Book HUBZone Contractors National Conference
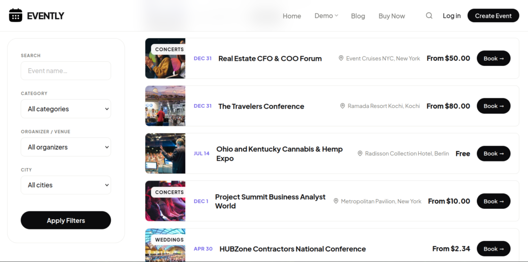Image resolution: width=528 pixels, height=262 pixels. coord(493,249)
